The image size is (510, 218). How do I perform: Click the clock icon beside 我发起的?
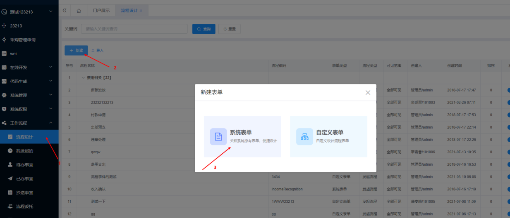click(x=10, y=151)
